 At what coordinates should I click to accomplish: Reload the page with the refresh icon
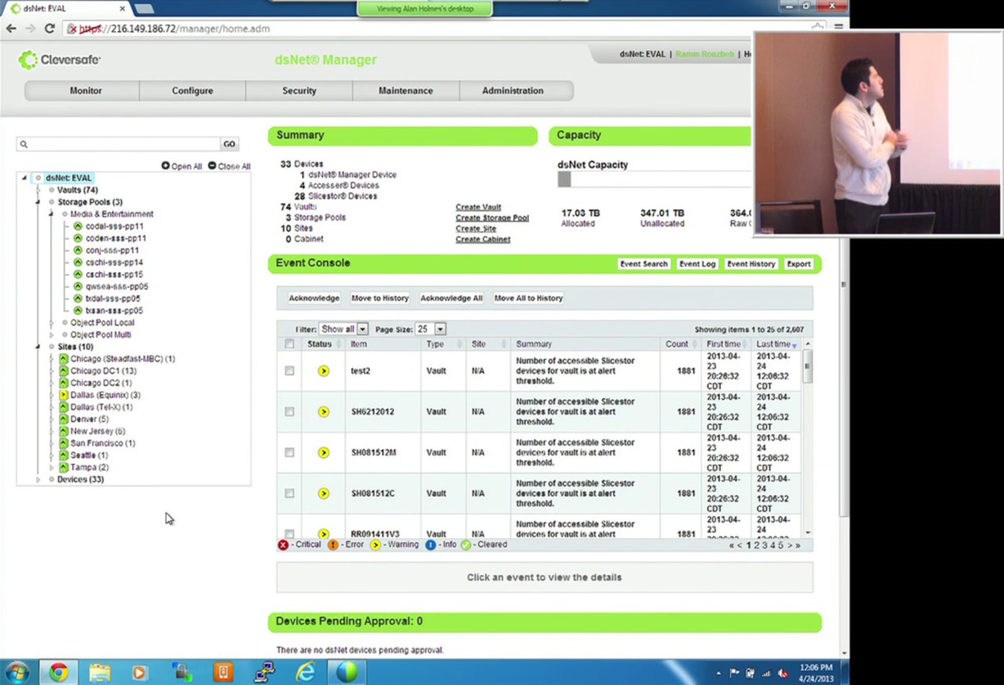(50, 28)
